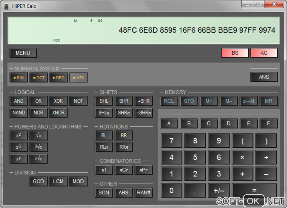The height and width of the screenshot is (208, 287).
Task: Compute greatest common divisor GCD
Action: point(39,181)
